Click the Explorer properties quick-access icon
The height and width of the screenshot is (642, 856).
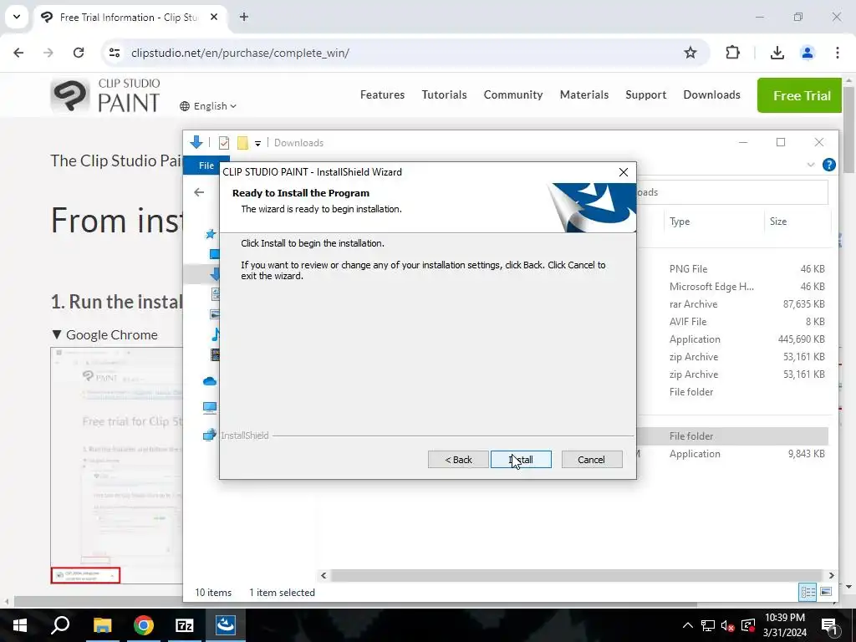(224, 143)
